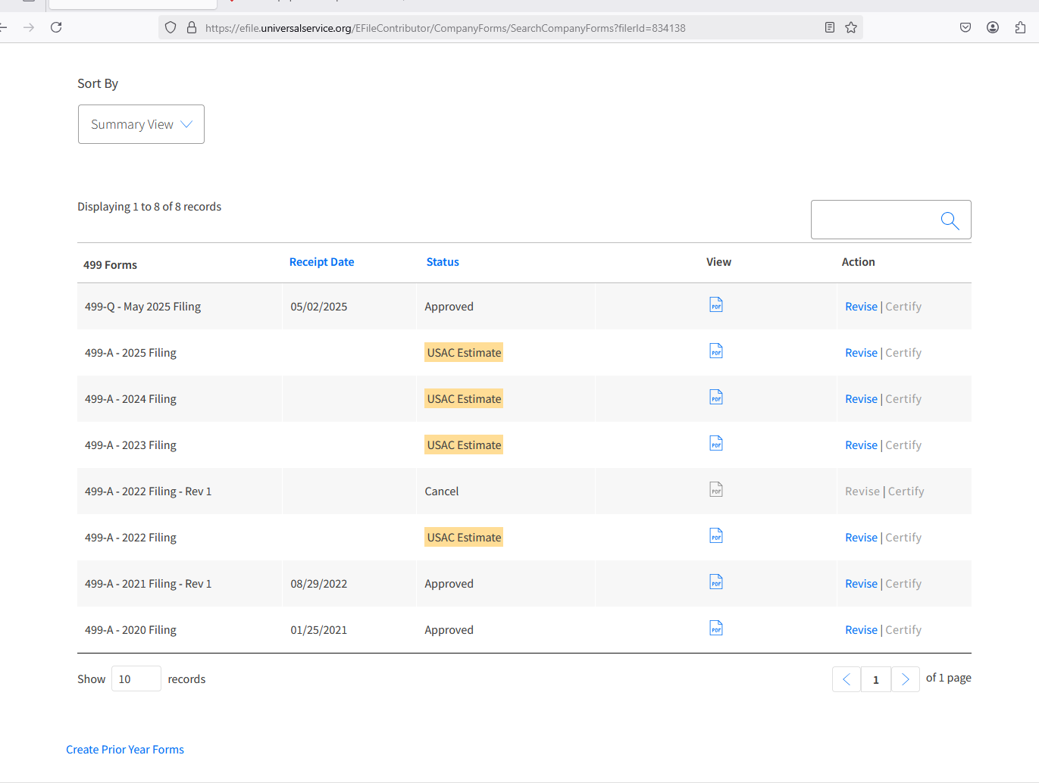Go to next page of records
The image size is (1039, 783).
(x=905, y=679)
